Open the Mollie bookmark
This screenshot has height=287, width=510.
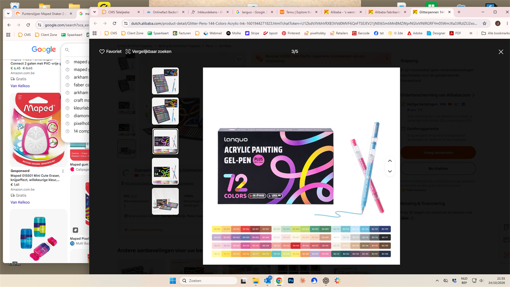point(234,33)
